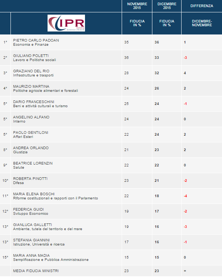
Task: Select Paolo Gentiloni Affari Esteri entry
Action: tap(31, 135)
